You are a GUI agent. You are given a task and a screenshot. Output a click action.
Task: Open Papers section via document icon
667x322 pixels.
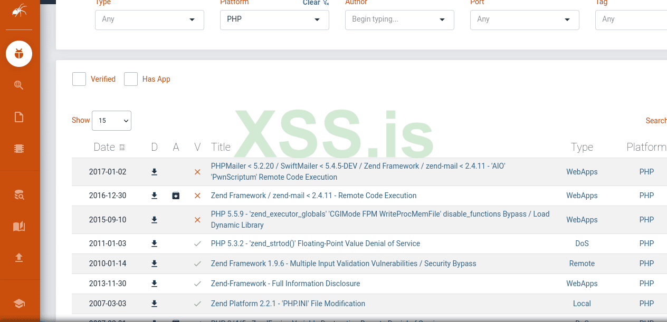19,117
